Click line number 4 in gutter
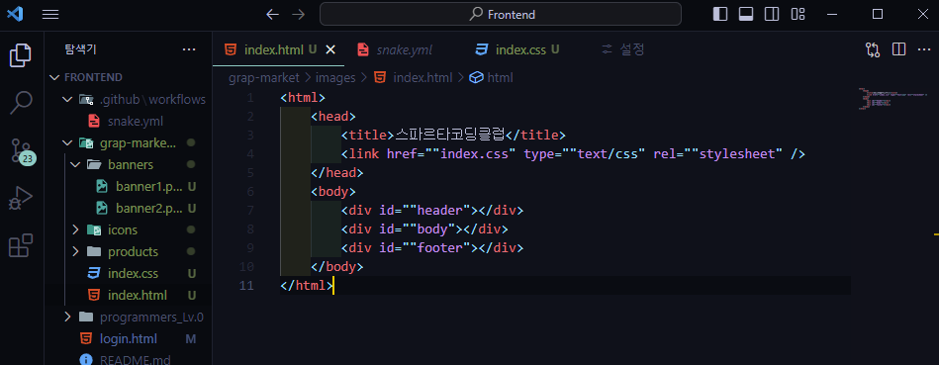The height and width of the screenshot is (365, 939). pyautogui.click(x=249, y=153)
